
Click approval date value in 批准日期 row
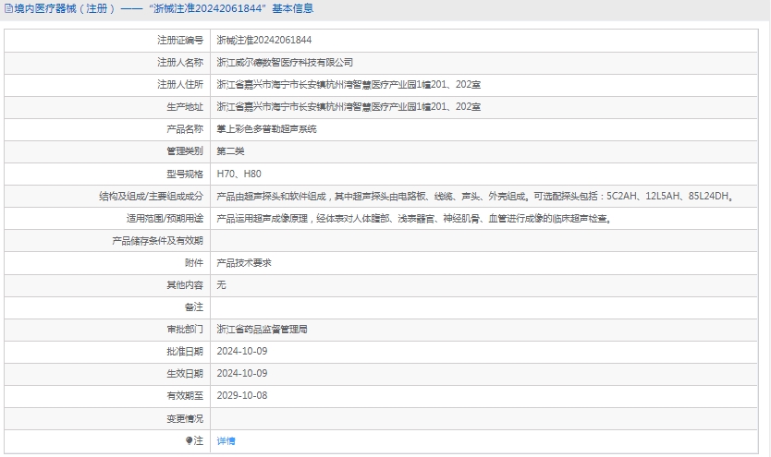[x=241, y=351]
